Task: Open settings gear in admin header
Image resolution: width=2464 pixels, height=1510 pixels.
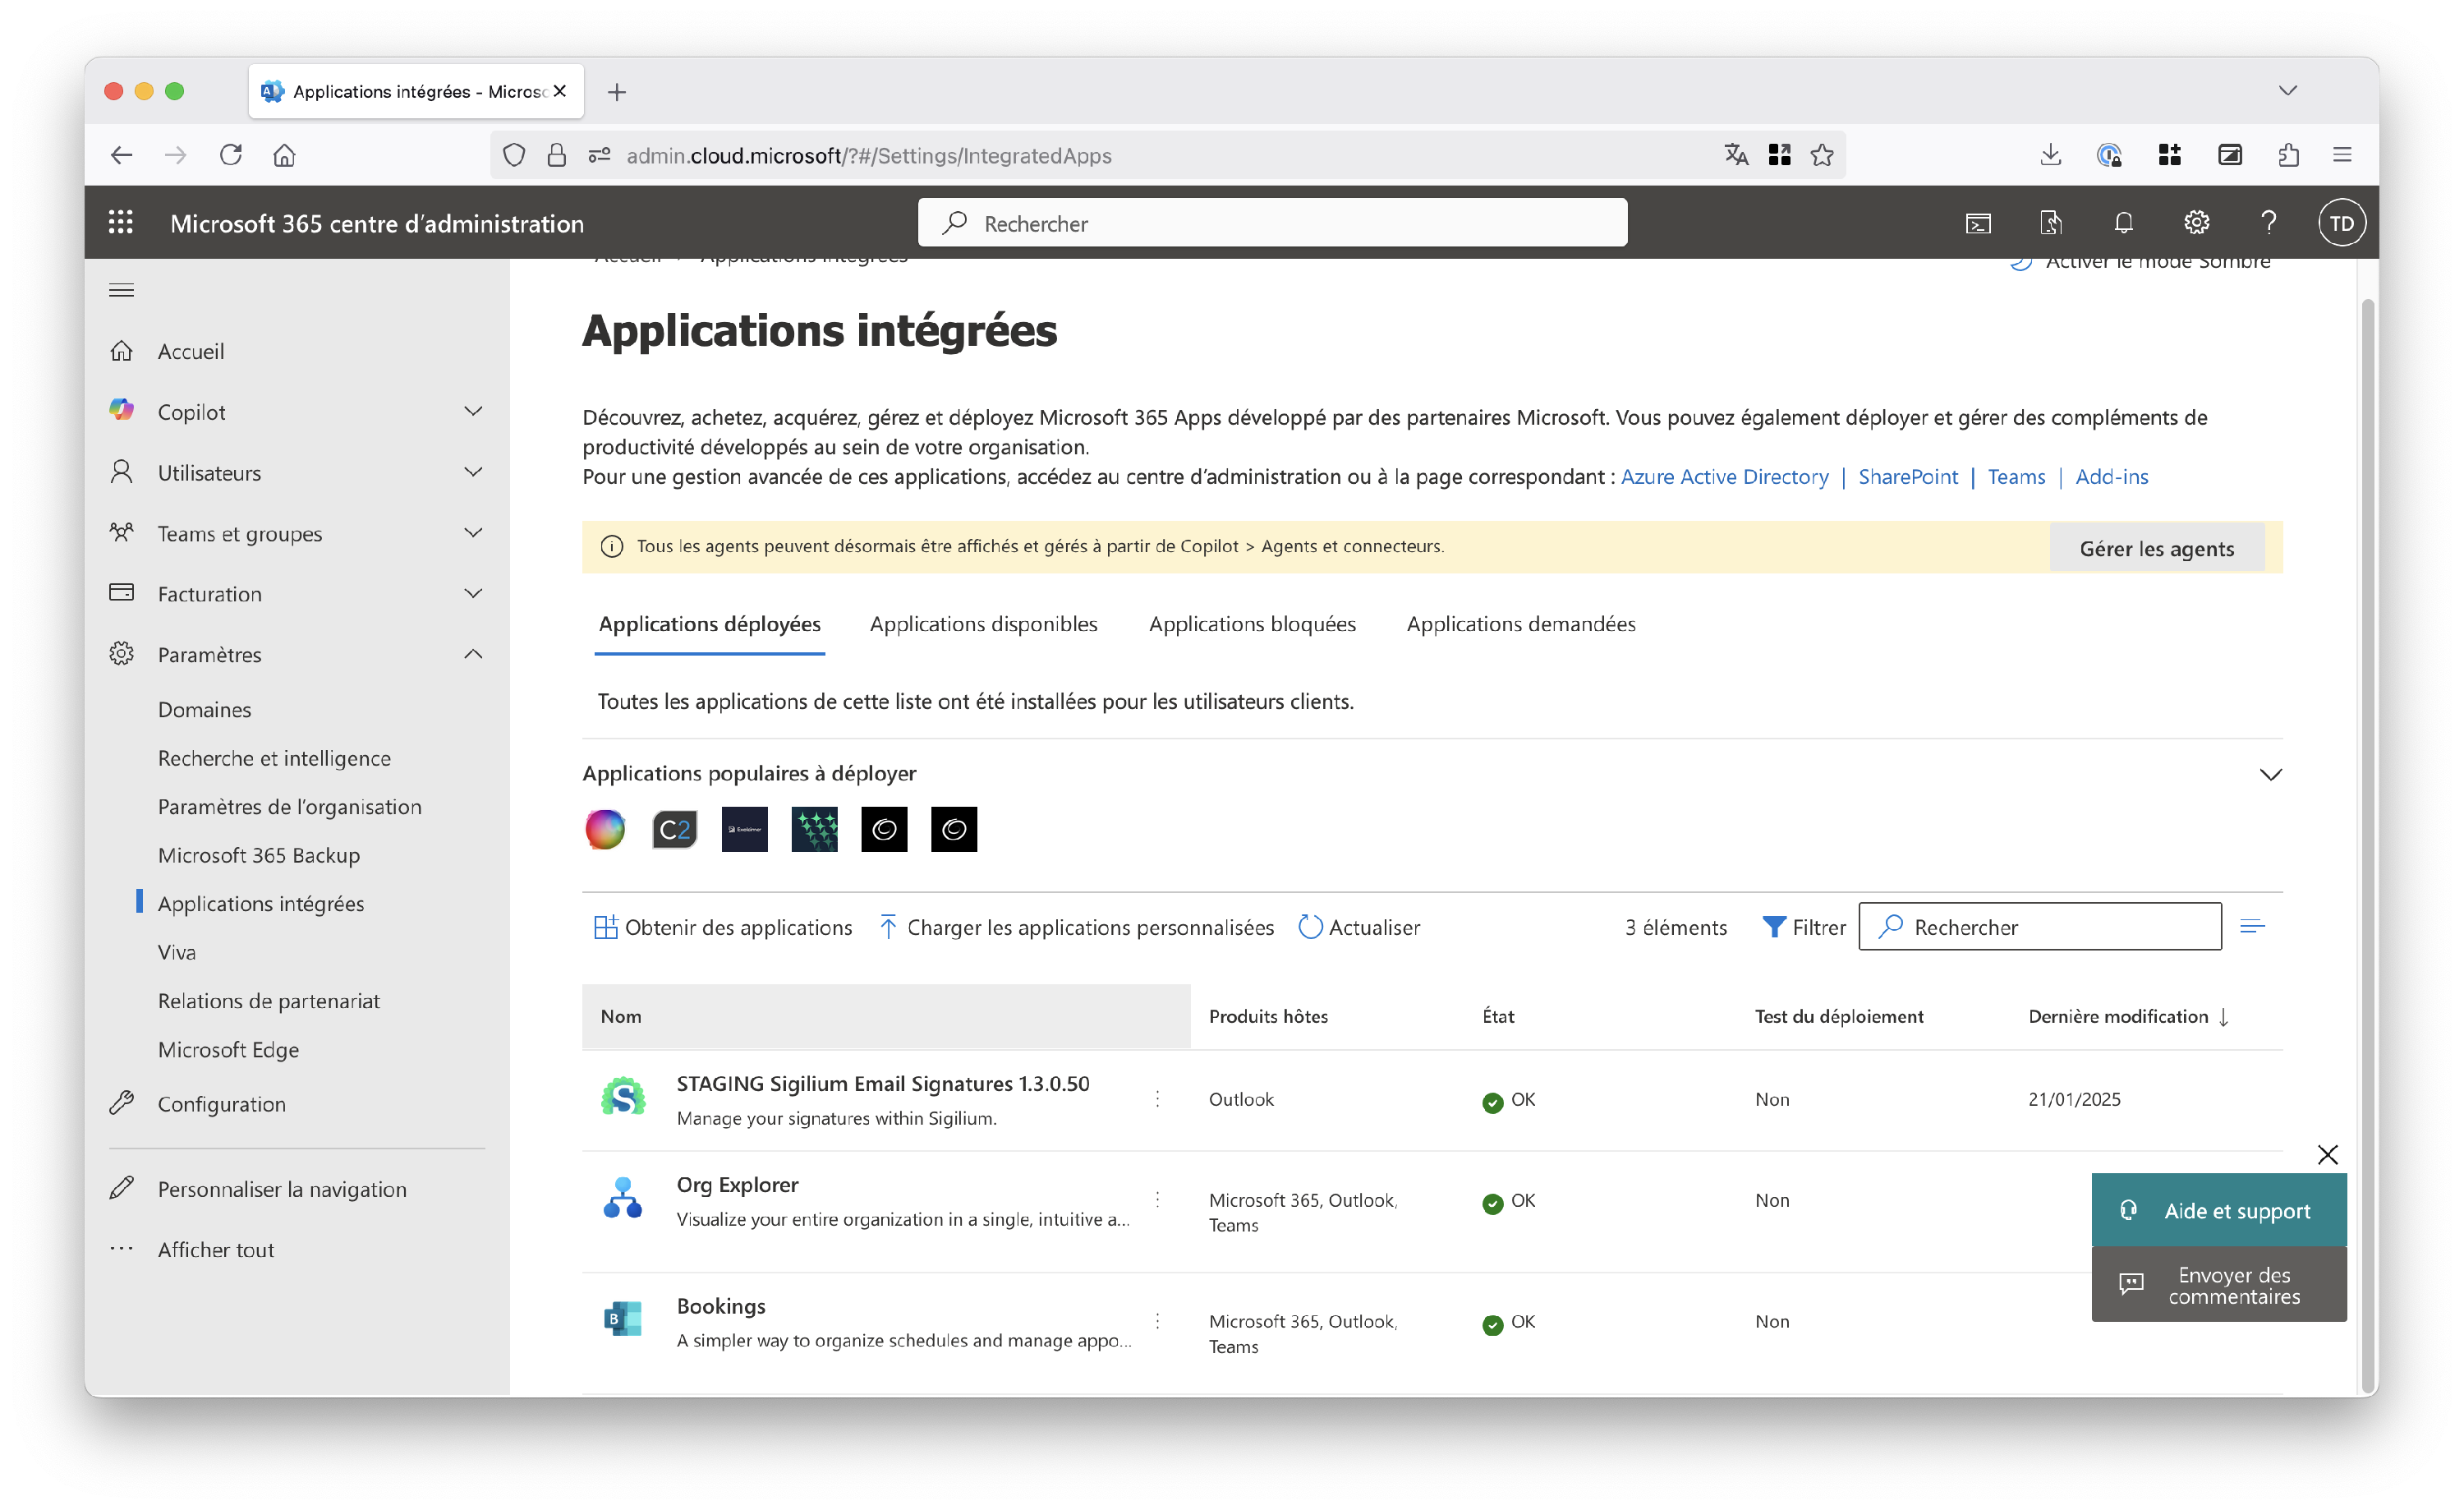Action: coord(2196,223)
